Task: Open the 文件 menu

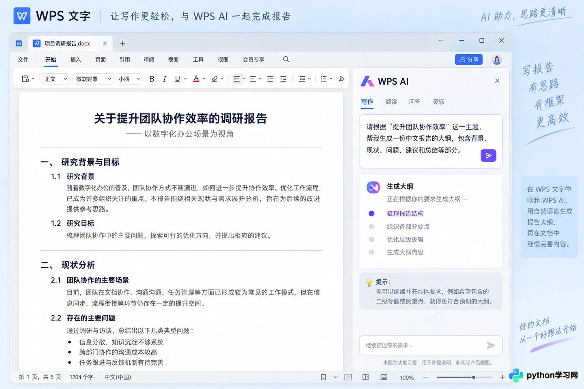Action: pos(23,60)
